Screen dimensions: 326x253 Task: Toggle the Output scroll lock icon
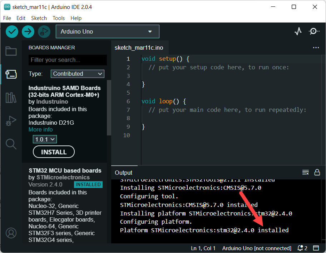click(x=317, y=172)
